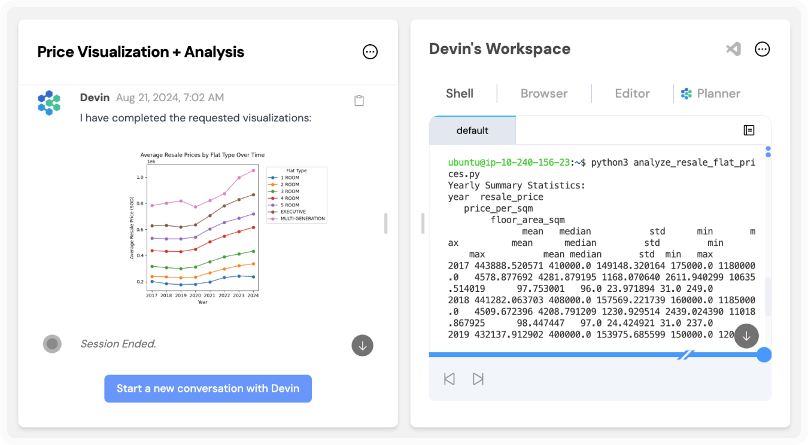Image resolution: width=808 pixels, height=445 pixels.
Task: Switch to the Browser tab
Action: (x=543, y=93)
